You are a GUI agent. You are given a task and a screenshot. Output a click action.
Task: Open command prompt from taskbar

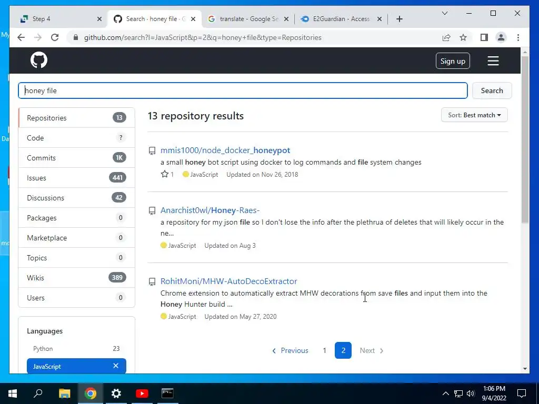coord(167,393)
